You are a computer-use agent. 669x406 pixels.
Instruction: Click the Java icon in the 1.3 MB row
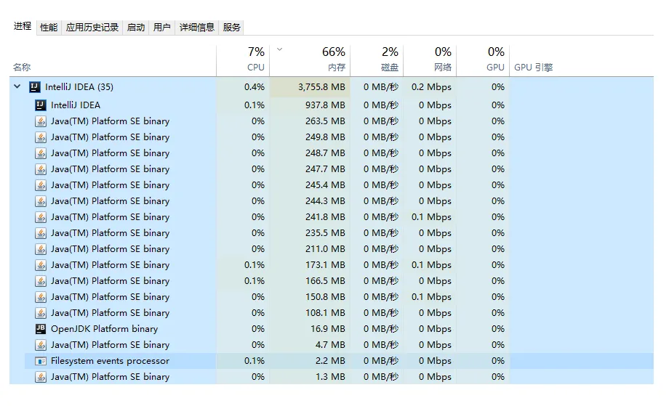(x=41, y=377)
